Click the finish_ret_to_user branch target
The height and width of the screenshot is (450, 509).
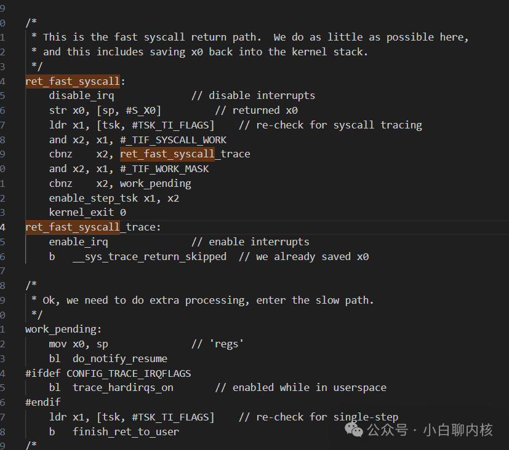tap(126, 432)
